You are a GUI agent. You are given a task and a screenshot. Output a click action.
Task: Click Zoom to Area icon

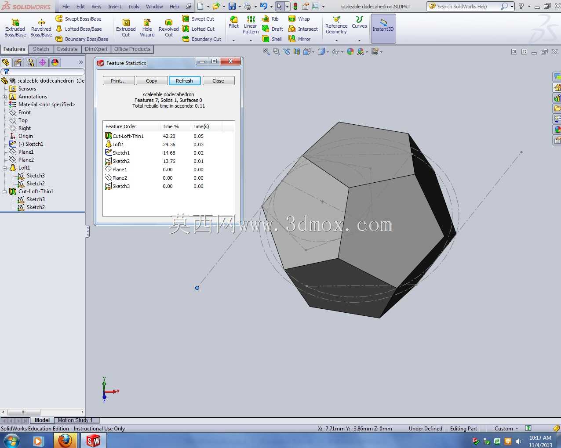coord(276,51)
